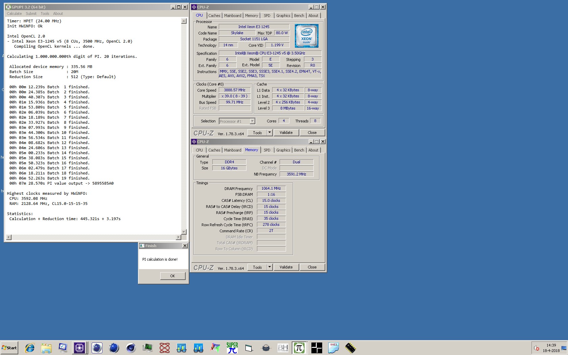Expand the Processor #1 selection dropdown
Viewport: 568px width, 355px height.
point(252,121)
